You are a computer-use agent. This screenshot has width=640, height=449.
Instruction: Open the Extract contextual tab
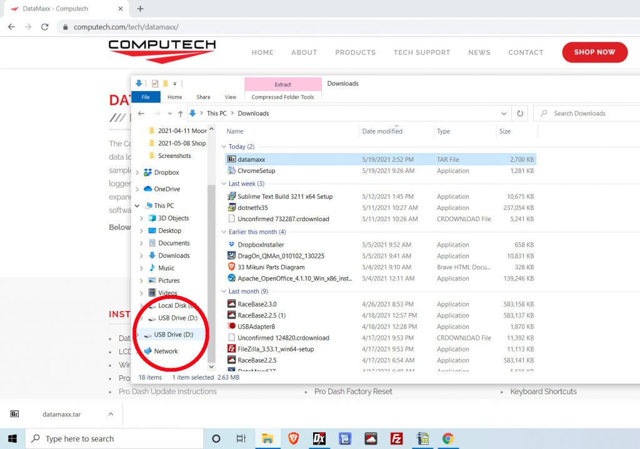[x=283, y=84]
